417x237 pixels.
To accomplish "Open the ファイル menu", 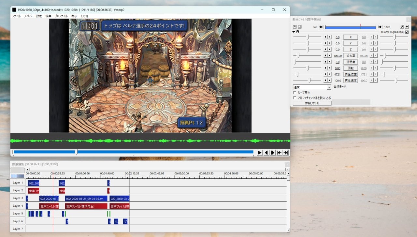I will pos(16,16).
